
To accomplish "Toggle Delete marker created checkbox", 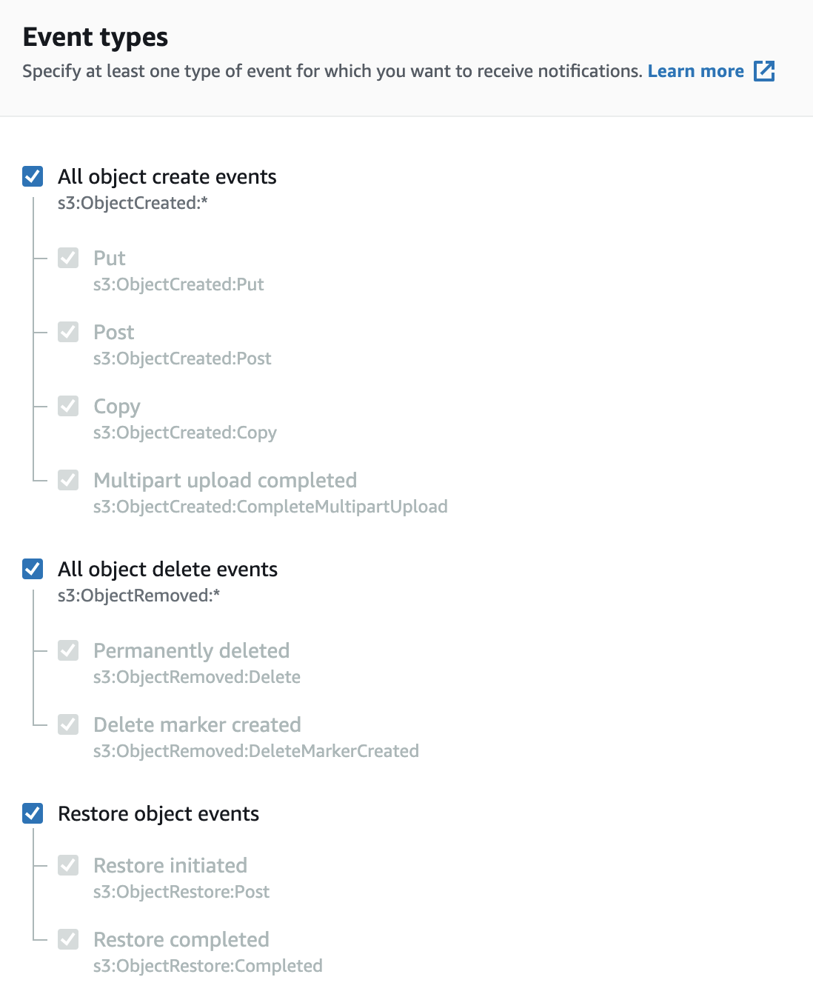I will coord(68,724).
